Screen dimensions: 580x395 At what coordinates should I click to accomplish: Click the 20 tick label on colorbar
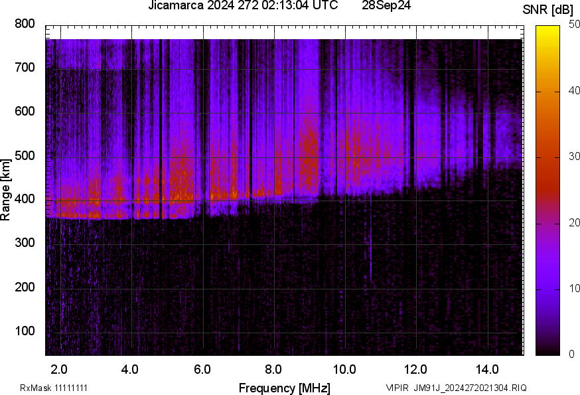[574, 223]
